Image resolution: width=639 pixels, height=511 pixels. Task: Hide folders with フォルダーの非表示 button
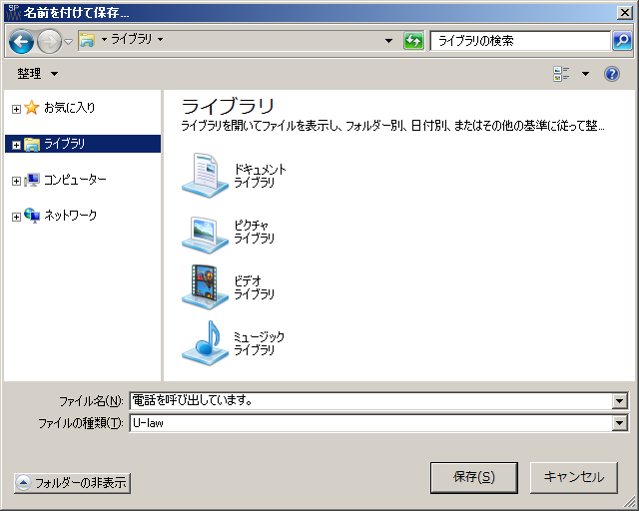point(72,483)
